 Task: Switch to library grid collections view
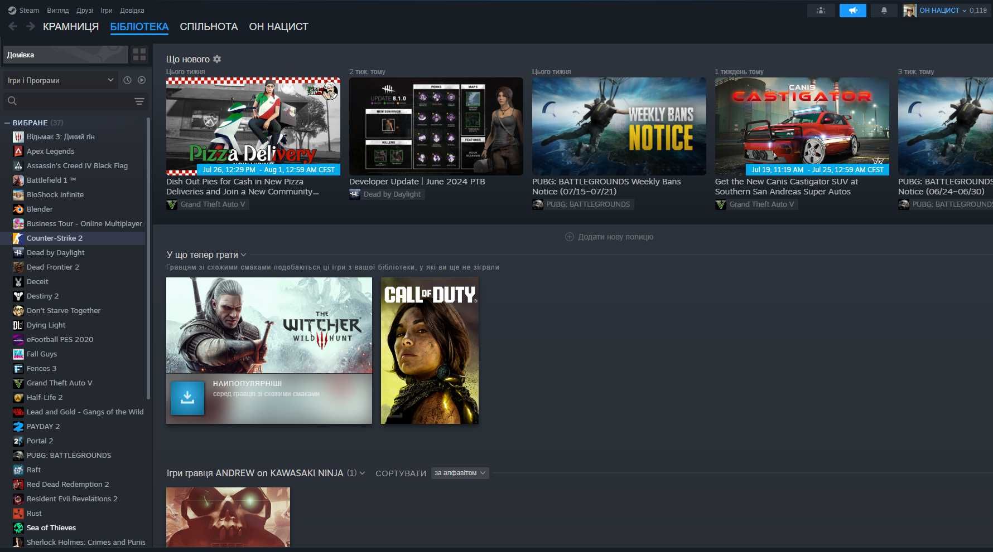pos(139,55)
